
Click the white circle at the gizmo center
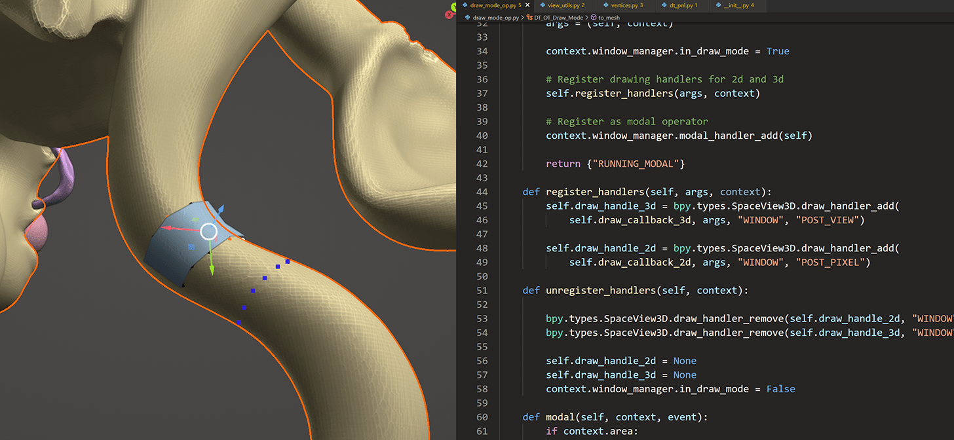click(209, 230)
